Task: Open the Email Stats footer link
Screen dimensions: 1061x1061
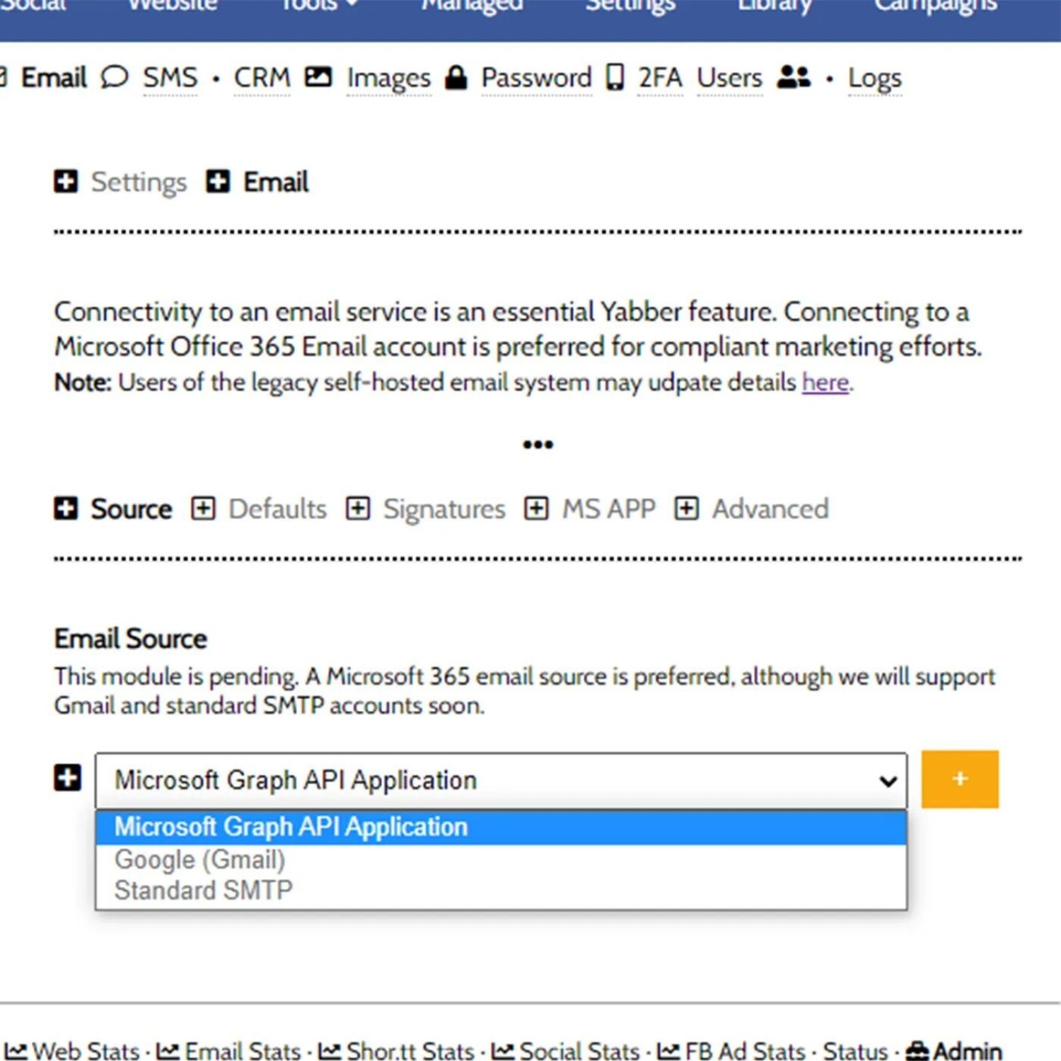Action: tap(243, 1051)
